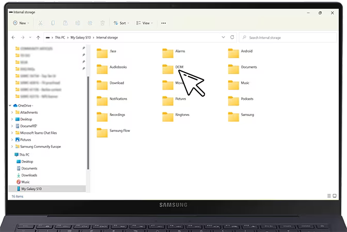Go back with the left arrow button
Viewport: 347px width, 232px height.
point(13,38)
